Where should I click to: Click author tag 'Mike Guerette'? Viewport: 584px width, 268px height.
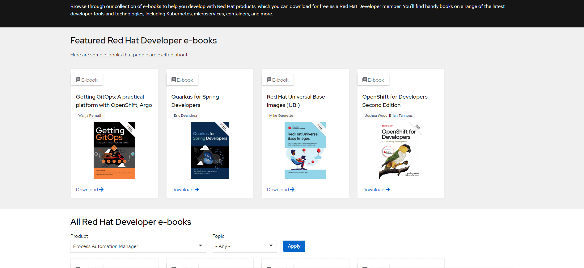pos(281,116)
